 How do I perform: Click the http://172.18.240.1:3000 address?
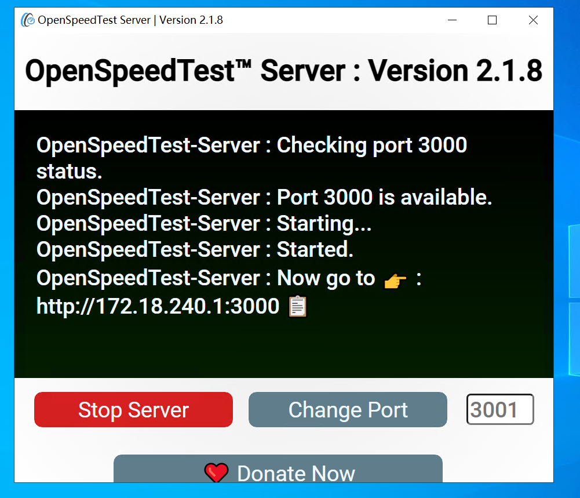pyautogui.click(x=158, y=306)
